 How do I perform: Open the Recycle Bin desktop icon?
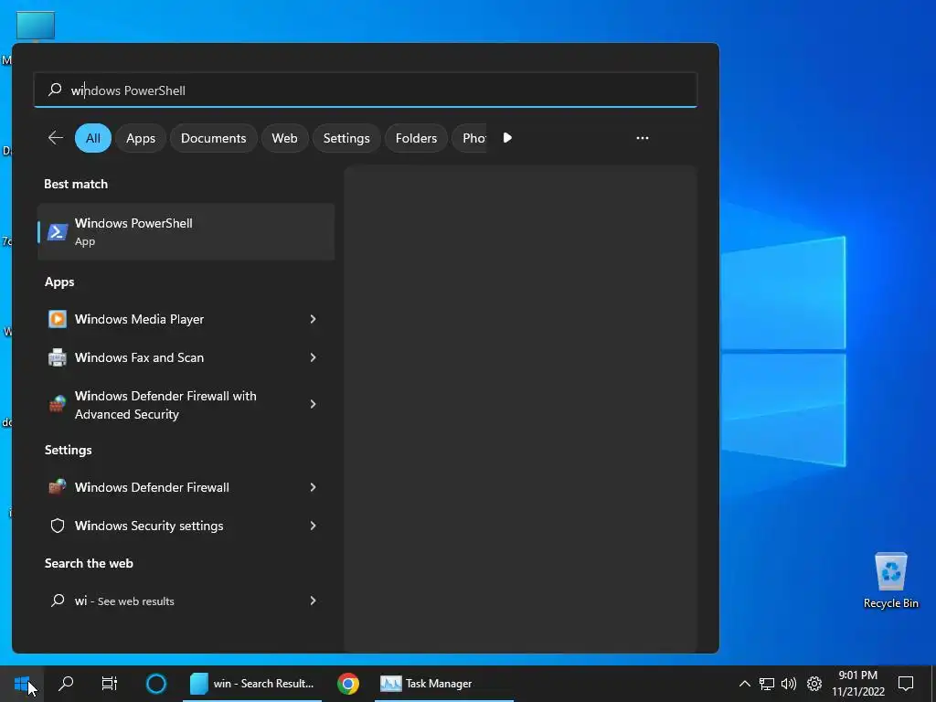click(x=890, y=580)
